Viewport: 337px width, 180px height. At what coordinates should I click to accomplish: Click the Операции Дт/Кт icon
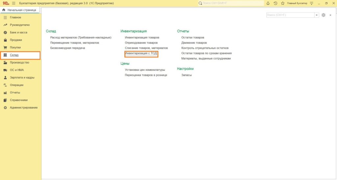[x=5, y=85]
